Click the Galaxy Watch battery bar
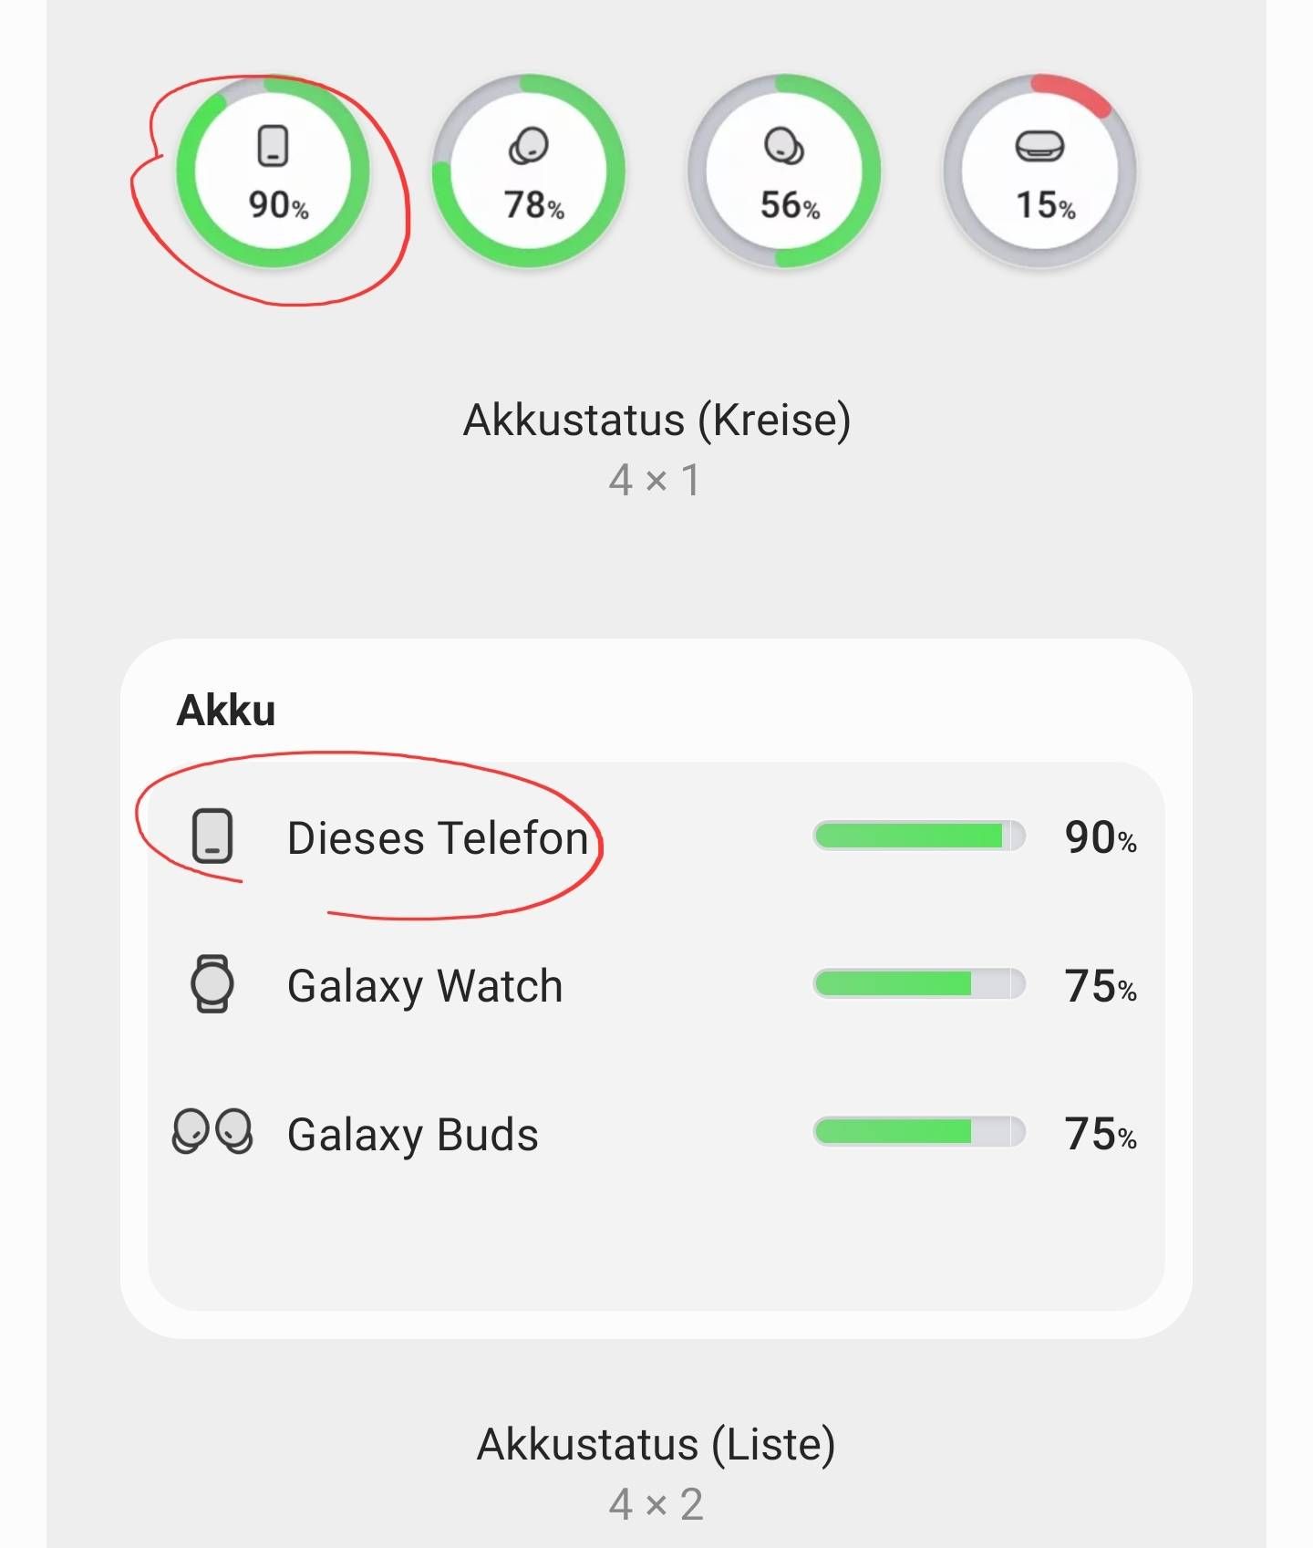 point(919,984)
